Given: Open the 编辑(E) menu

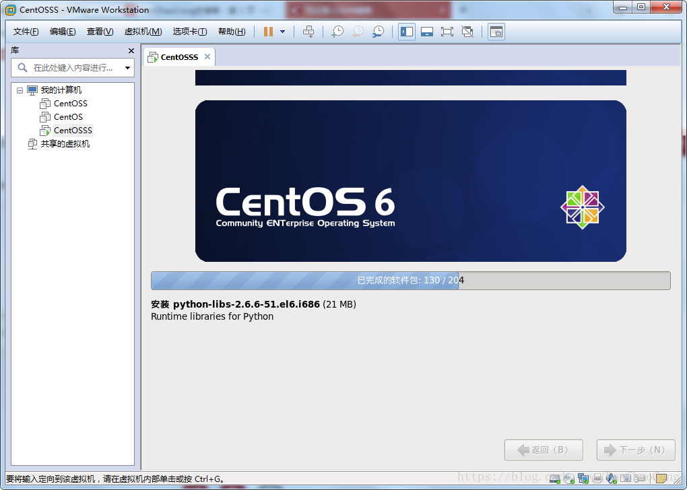Looking at the screenshot, I should (63, 32).
